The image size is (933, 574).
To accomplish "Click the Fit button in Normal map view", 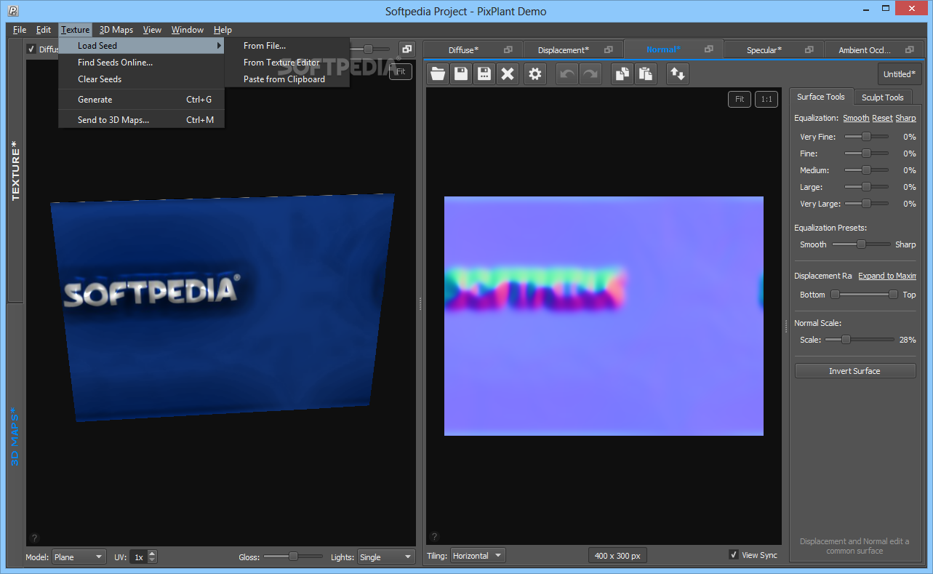I will pos(740,99).
